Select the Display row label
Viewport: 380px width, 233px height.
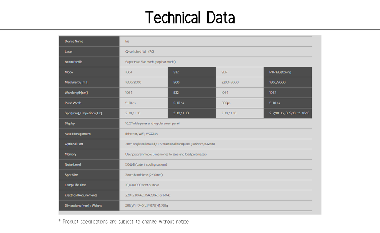pos(70,123)
